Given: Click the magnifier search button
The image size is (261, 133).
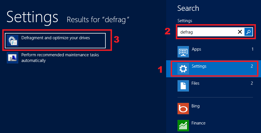Looking at the screenshot, I should click(248, 32).
